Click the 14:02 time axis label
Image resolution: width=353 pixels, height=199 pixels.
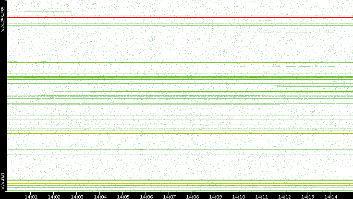pos(54,197)
